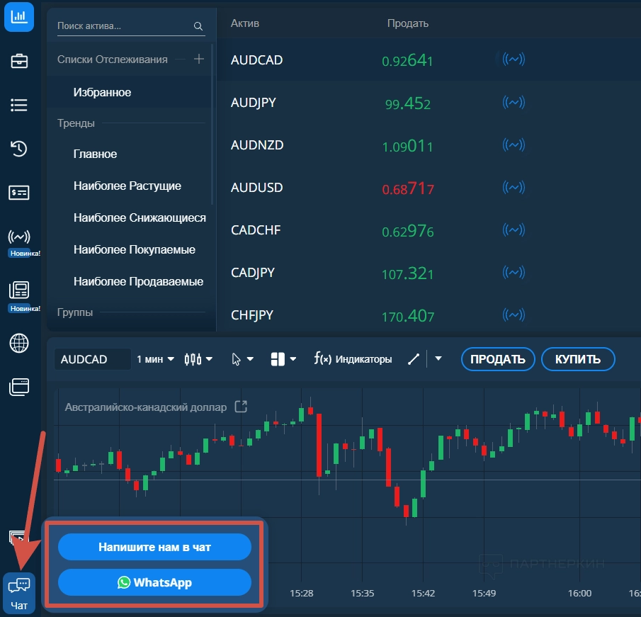
Task: Open signal icon for CADCHF row
Action: click(514, 230)
